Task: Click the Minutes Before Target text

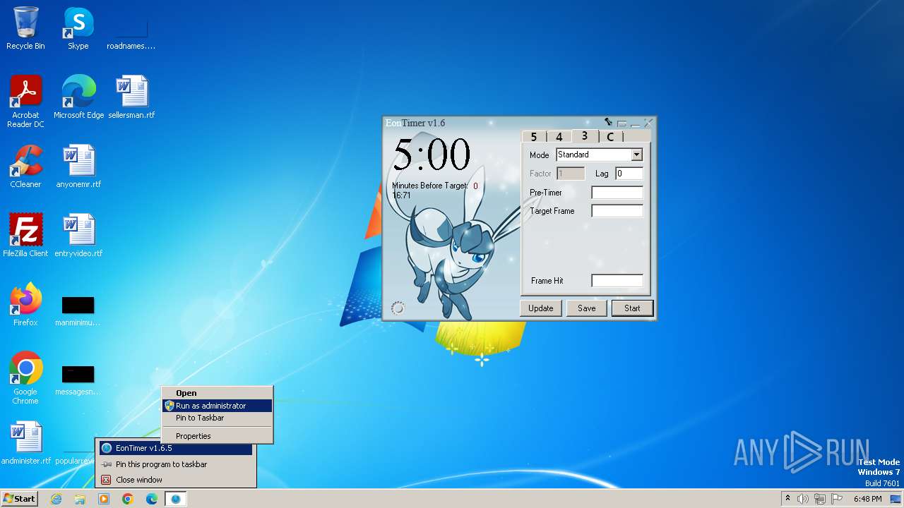Action: tap(430, 186)
